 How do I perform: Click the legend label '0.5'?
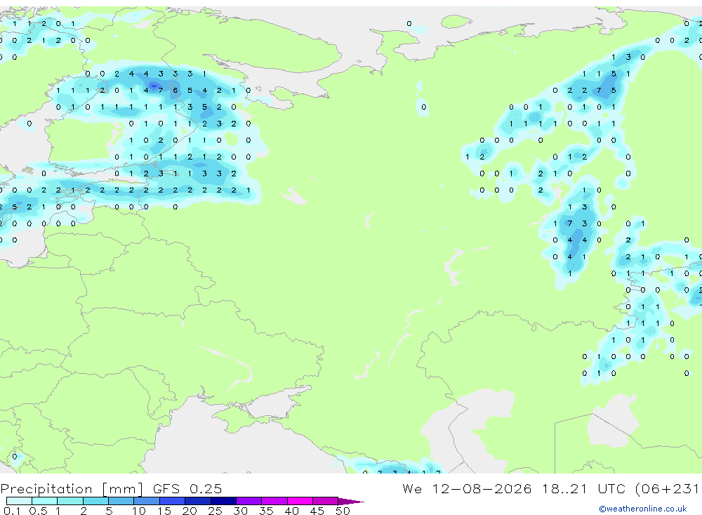[38, 511]
